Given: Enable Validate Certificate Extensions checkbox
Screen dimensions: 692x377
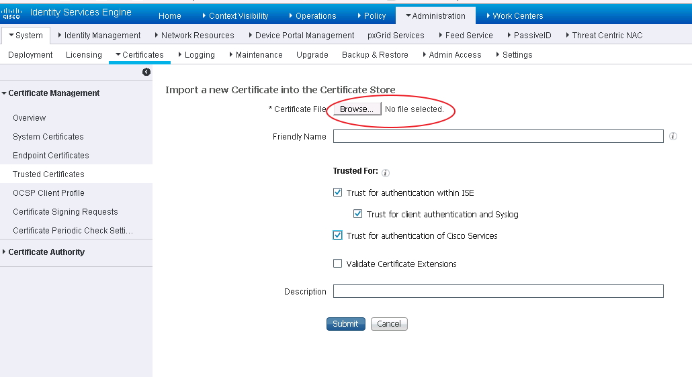Looking at the screenshot, I should click(x=338, y=264).
